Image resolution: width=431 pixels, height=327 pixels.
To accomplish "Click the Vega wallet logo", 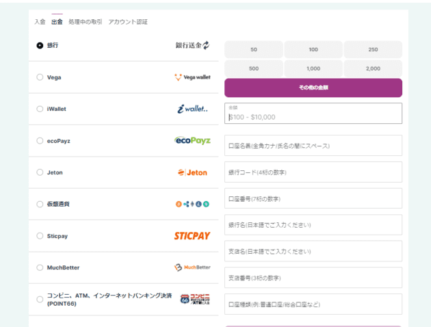I will tap(192, 77).
